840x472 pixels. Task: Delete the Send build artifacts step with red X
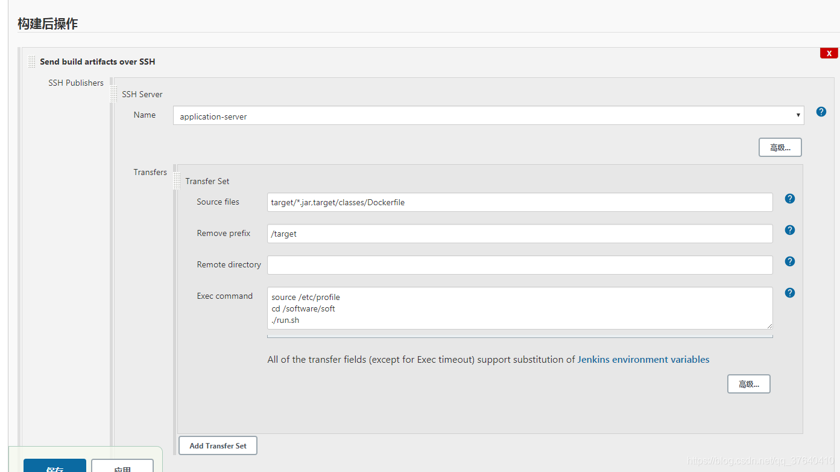click(829, 53)
